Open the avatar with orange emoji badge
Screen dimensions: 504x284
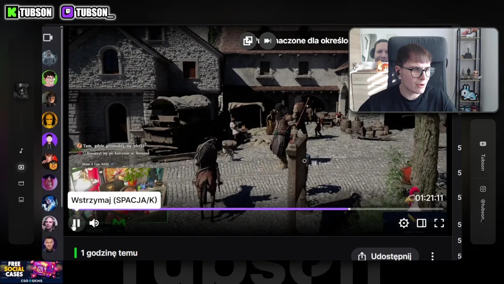[50, 162]
